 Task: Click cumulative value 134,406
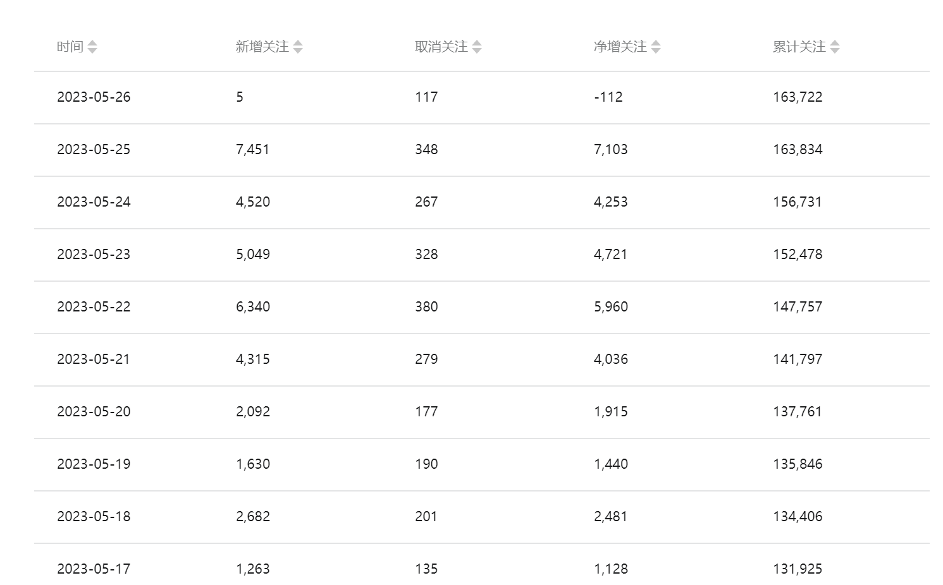tap(798, 517)
